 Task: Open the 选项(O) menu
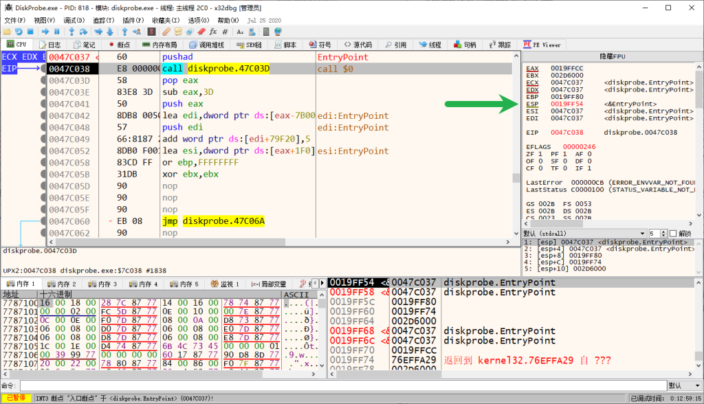coord(199,20)
